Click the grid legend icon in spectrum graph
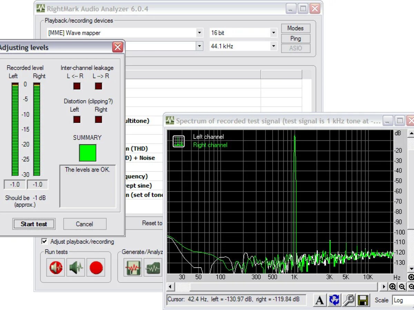 [x=179, y=141]
